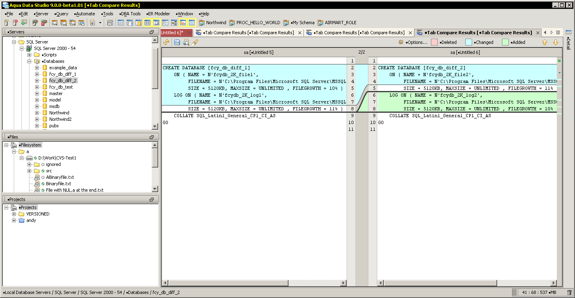Screen dimensions: 575x298
Task: Click the trash garbage collect icon in status bar
Action: 569,292
